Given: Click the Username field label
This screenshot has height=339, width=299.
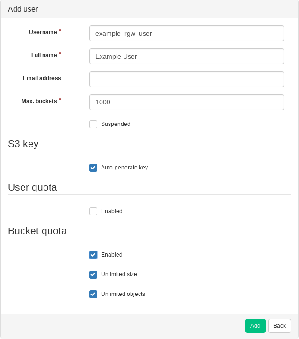Looking at the screenshot, I should [43, 32].
